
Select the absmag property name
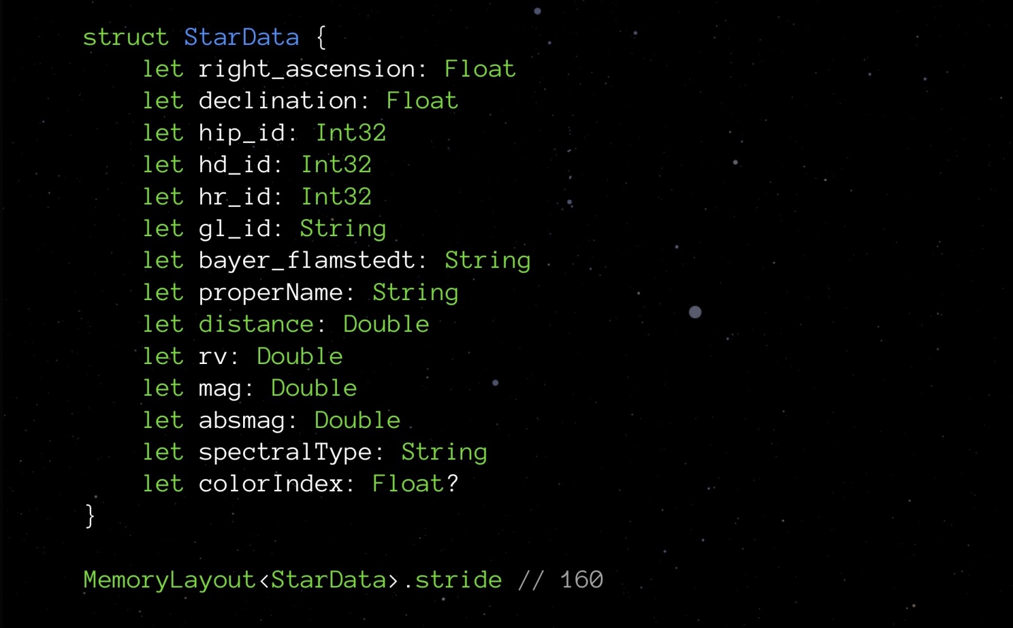[x=242, y=421]
